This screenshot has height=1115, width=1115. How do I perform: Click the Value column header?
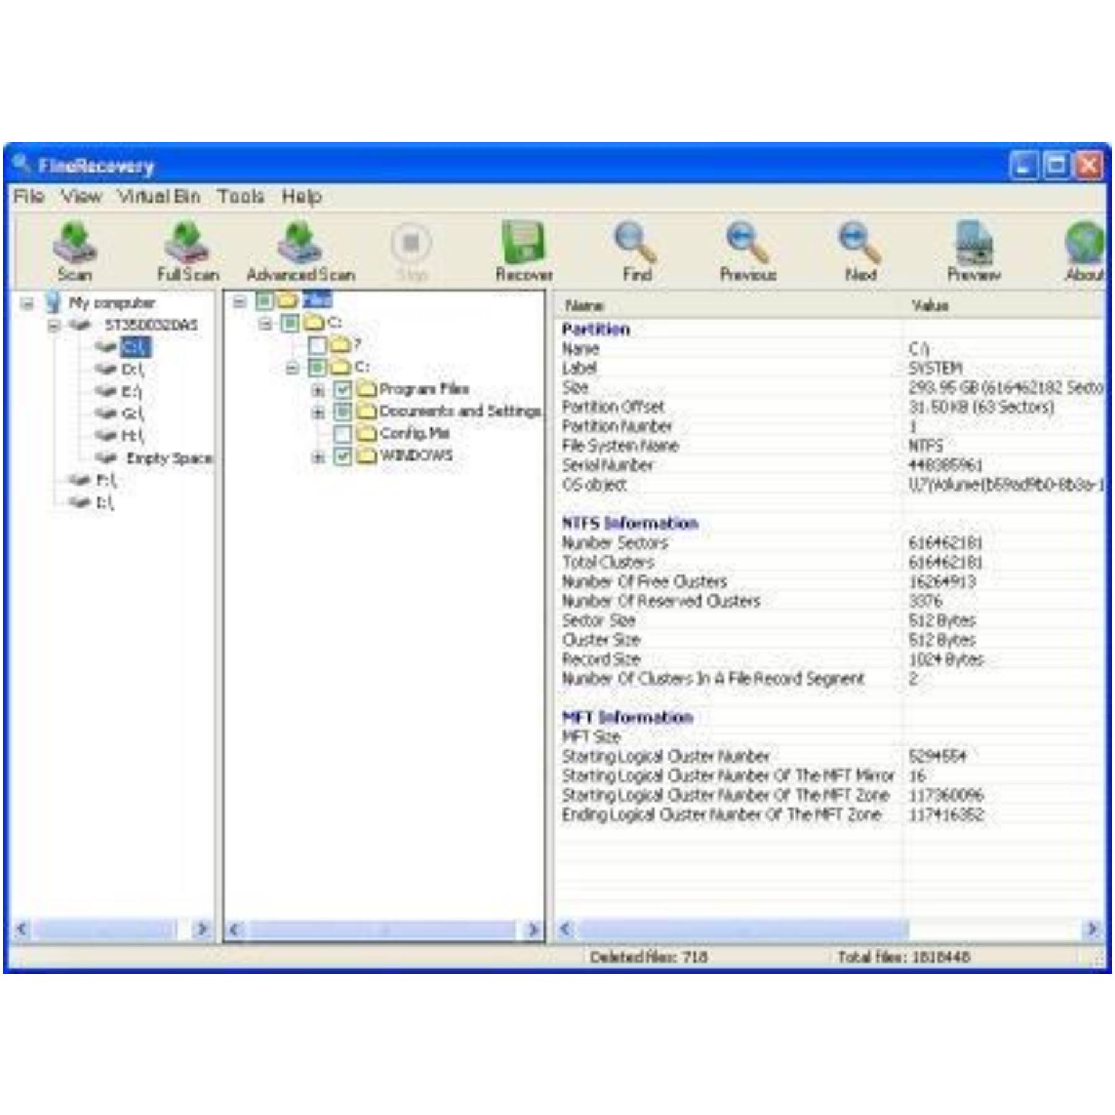pyautogui.click(x=1003, y=305)
